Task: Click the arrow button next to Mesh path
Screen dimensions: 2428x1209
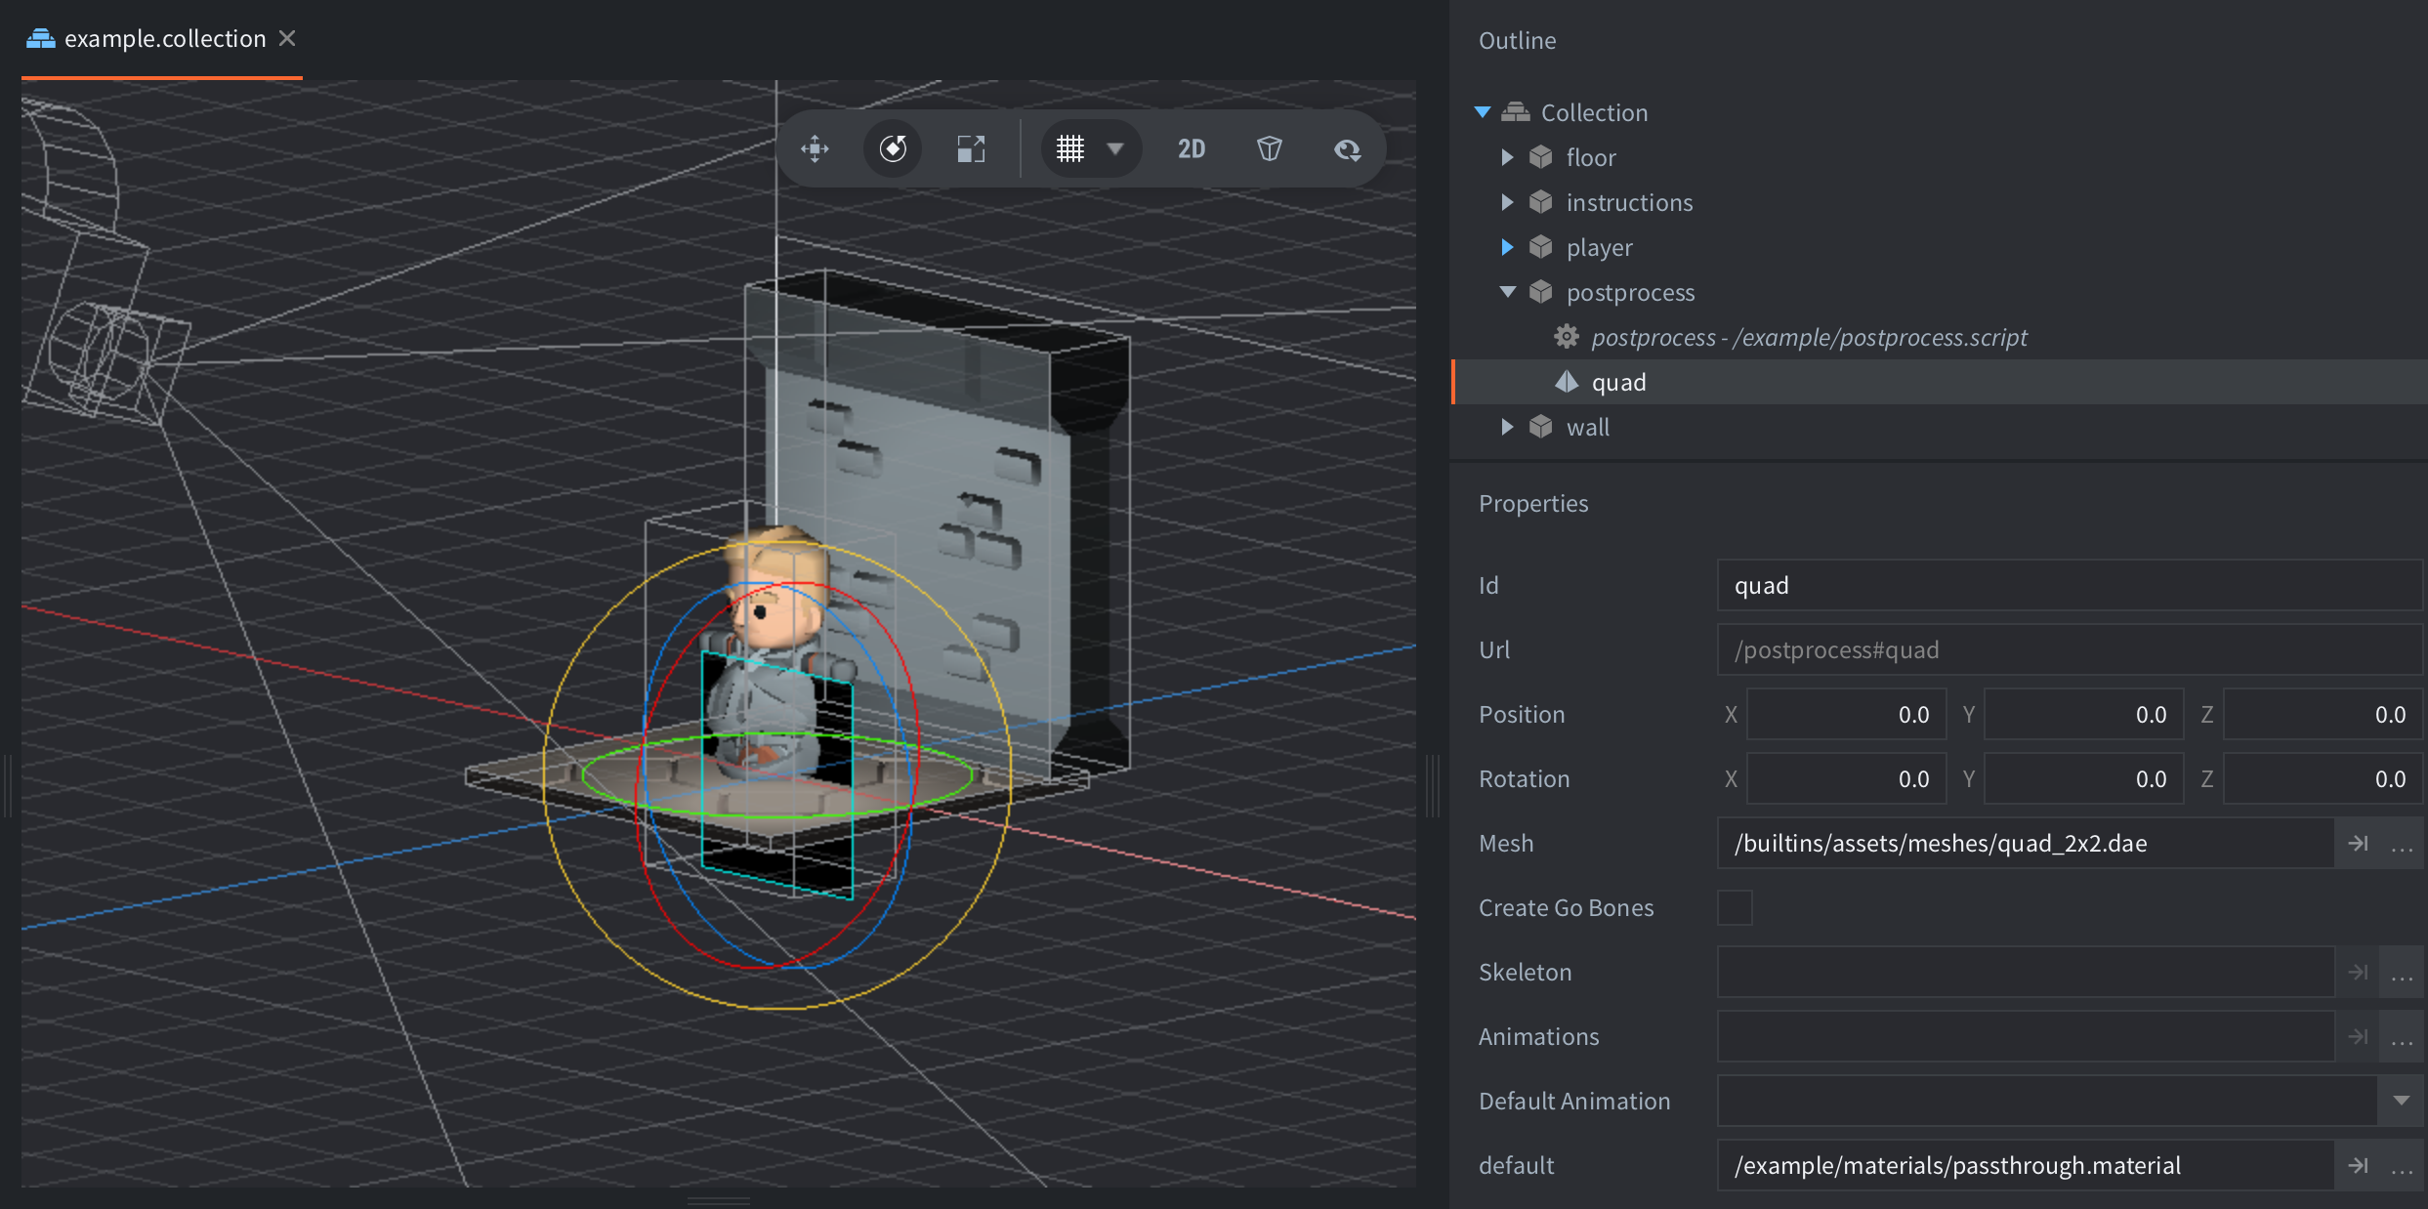Action: coord(2358,843)
